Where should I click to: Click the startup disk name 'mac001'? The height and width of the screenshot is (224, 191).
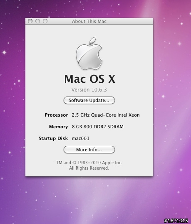pyautogui.click(x=81, y=138)
